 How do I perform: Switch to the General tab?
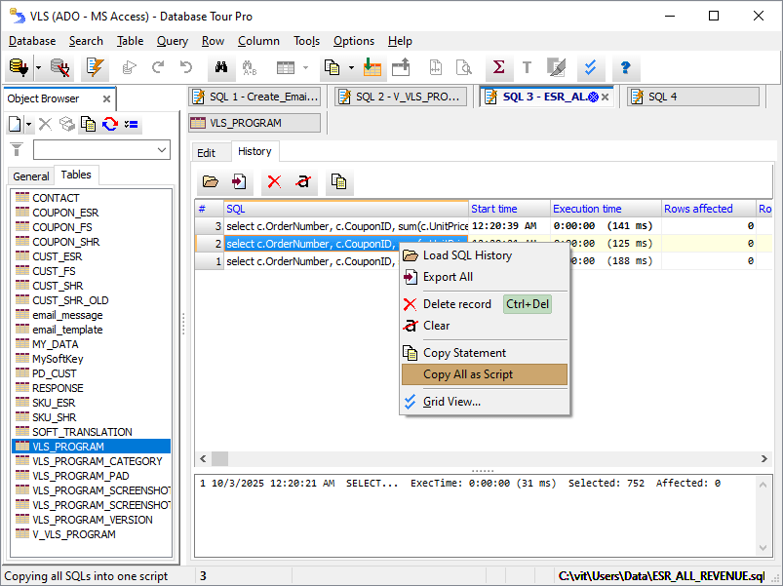coord(31,176)
